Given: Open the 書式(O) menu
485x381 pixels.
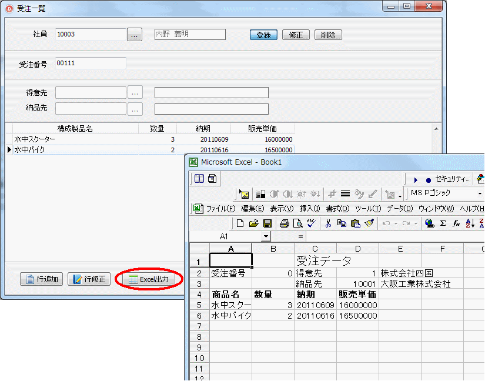Looking at the screenshot, I should (337, 209).
